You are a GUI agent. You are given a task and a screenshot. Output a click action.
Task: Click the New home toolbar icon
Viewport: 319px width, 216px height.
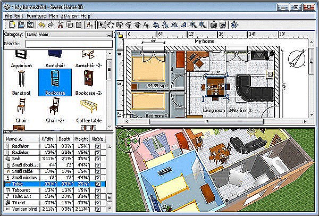(x=12, y=25)
